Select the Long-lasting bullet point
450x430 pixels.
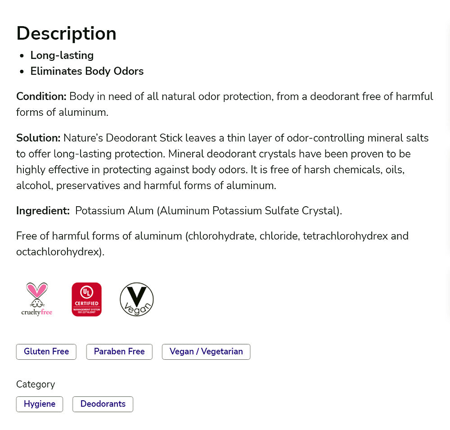pyautogui.click(x=62, y=55)
